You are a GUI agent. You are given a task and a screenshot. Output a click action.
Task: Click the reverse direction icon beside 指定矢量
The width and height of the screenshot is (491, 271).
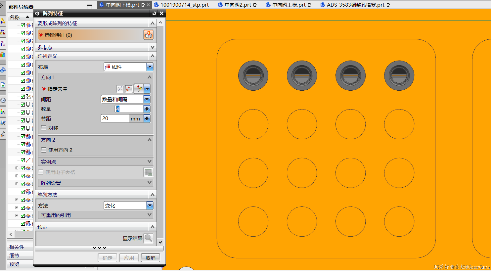[120, 89]
